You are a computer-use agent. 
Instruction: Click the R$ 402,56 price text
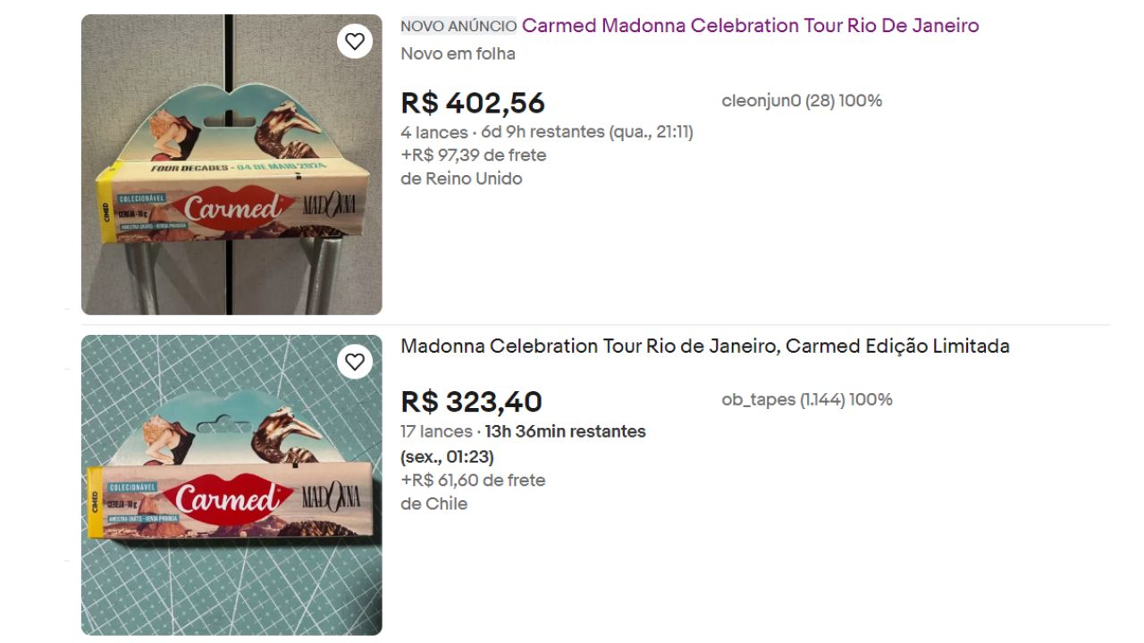click(x=473, y=103)
